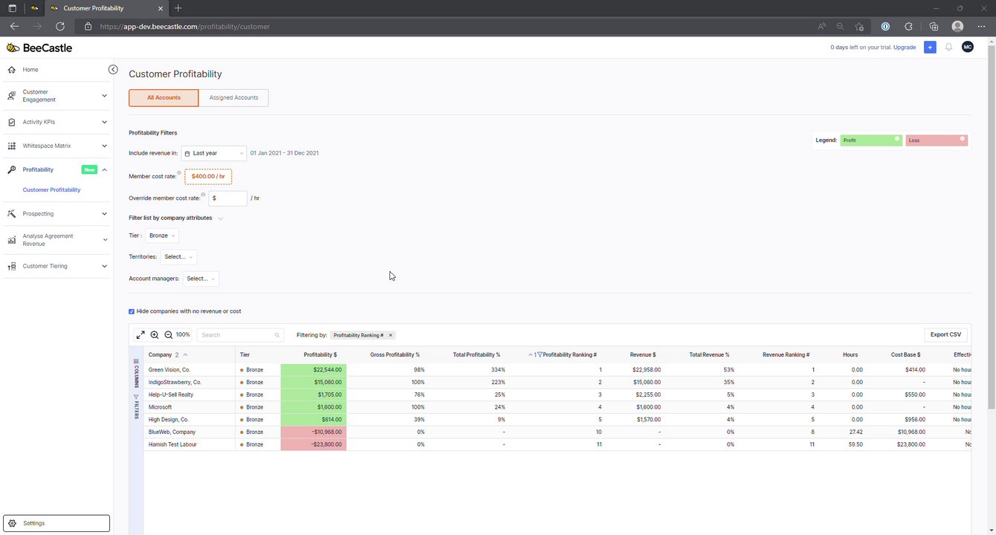Expand the Analyse Agreement Revenue menu

(56, 240)
